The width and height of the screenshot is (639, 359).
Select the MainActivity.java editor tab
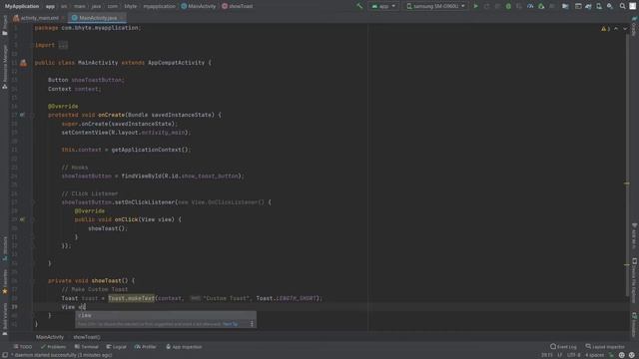point(97,18)
